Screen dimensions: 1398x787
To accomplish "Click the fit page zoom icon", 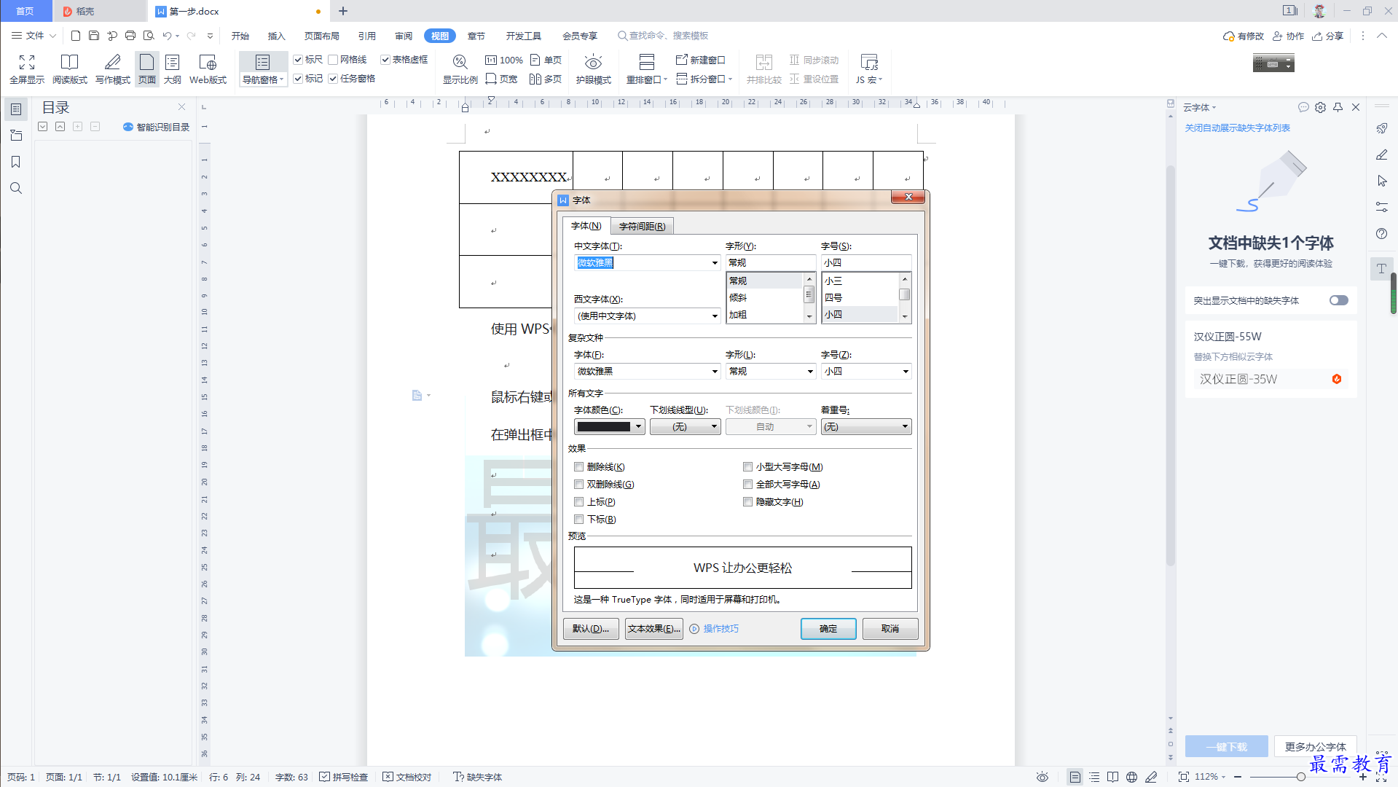I will (x=1184, y=777).
